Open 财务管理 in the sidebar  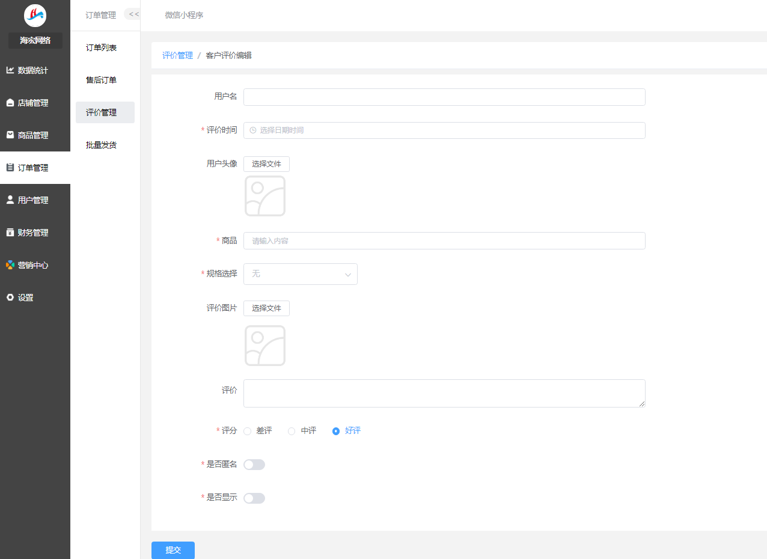[x=35, y=233]
